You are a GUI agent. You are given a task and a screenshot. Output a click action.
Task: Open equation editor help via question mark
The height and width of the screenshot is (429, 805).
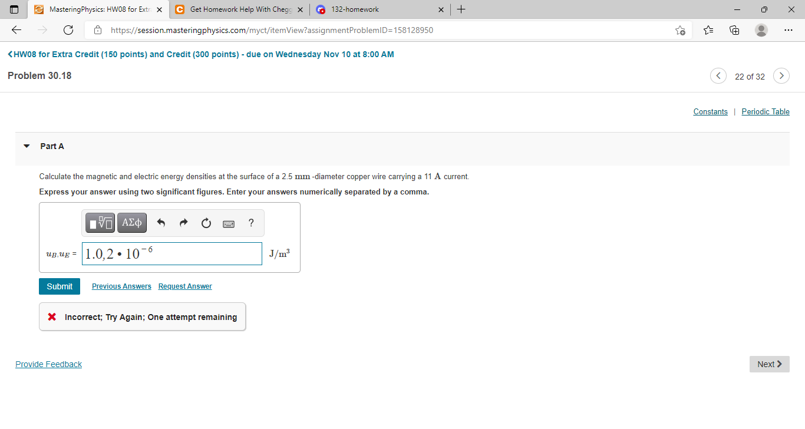coord(250,223)
